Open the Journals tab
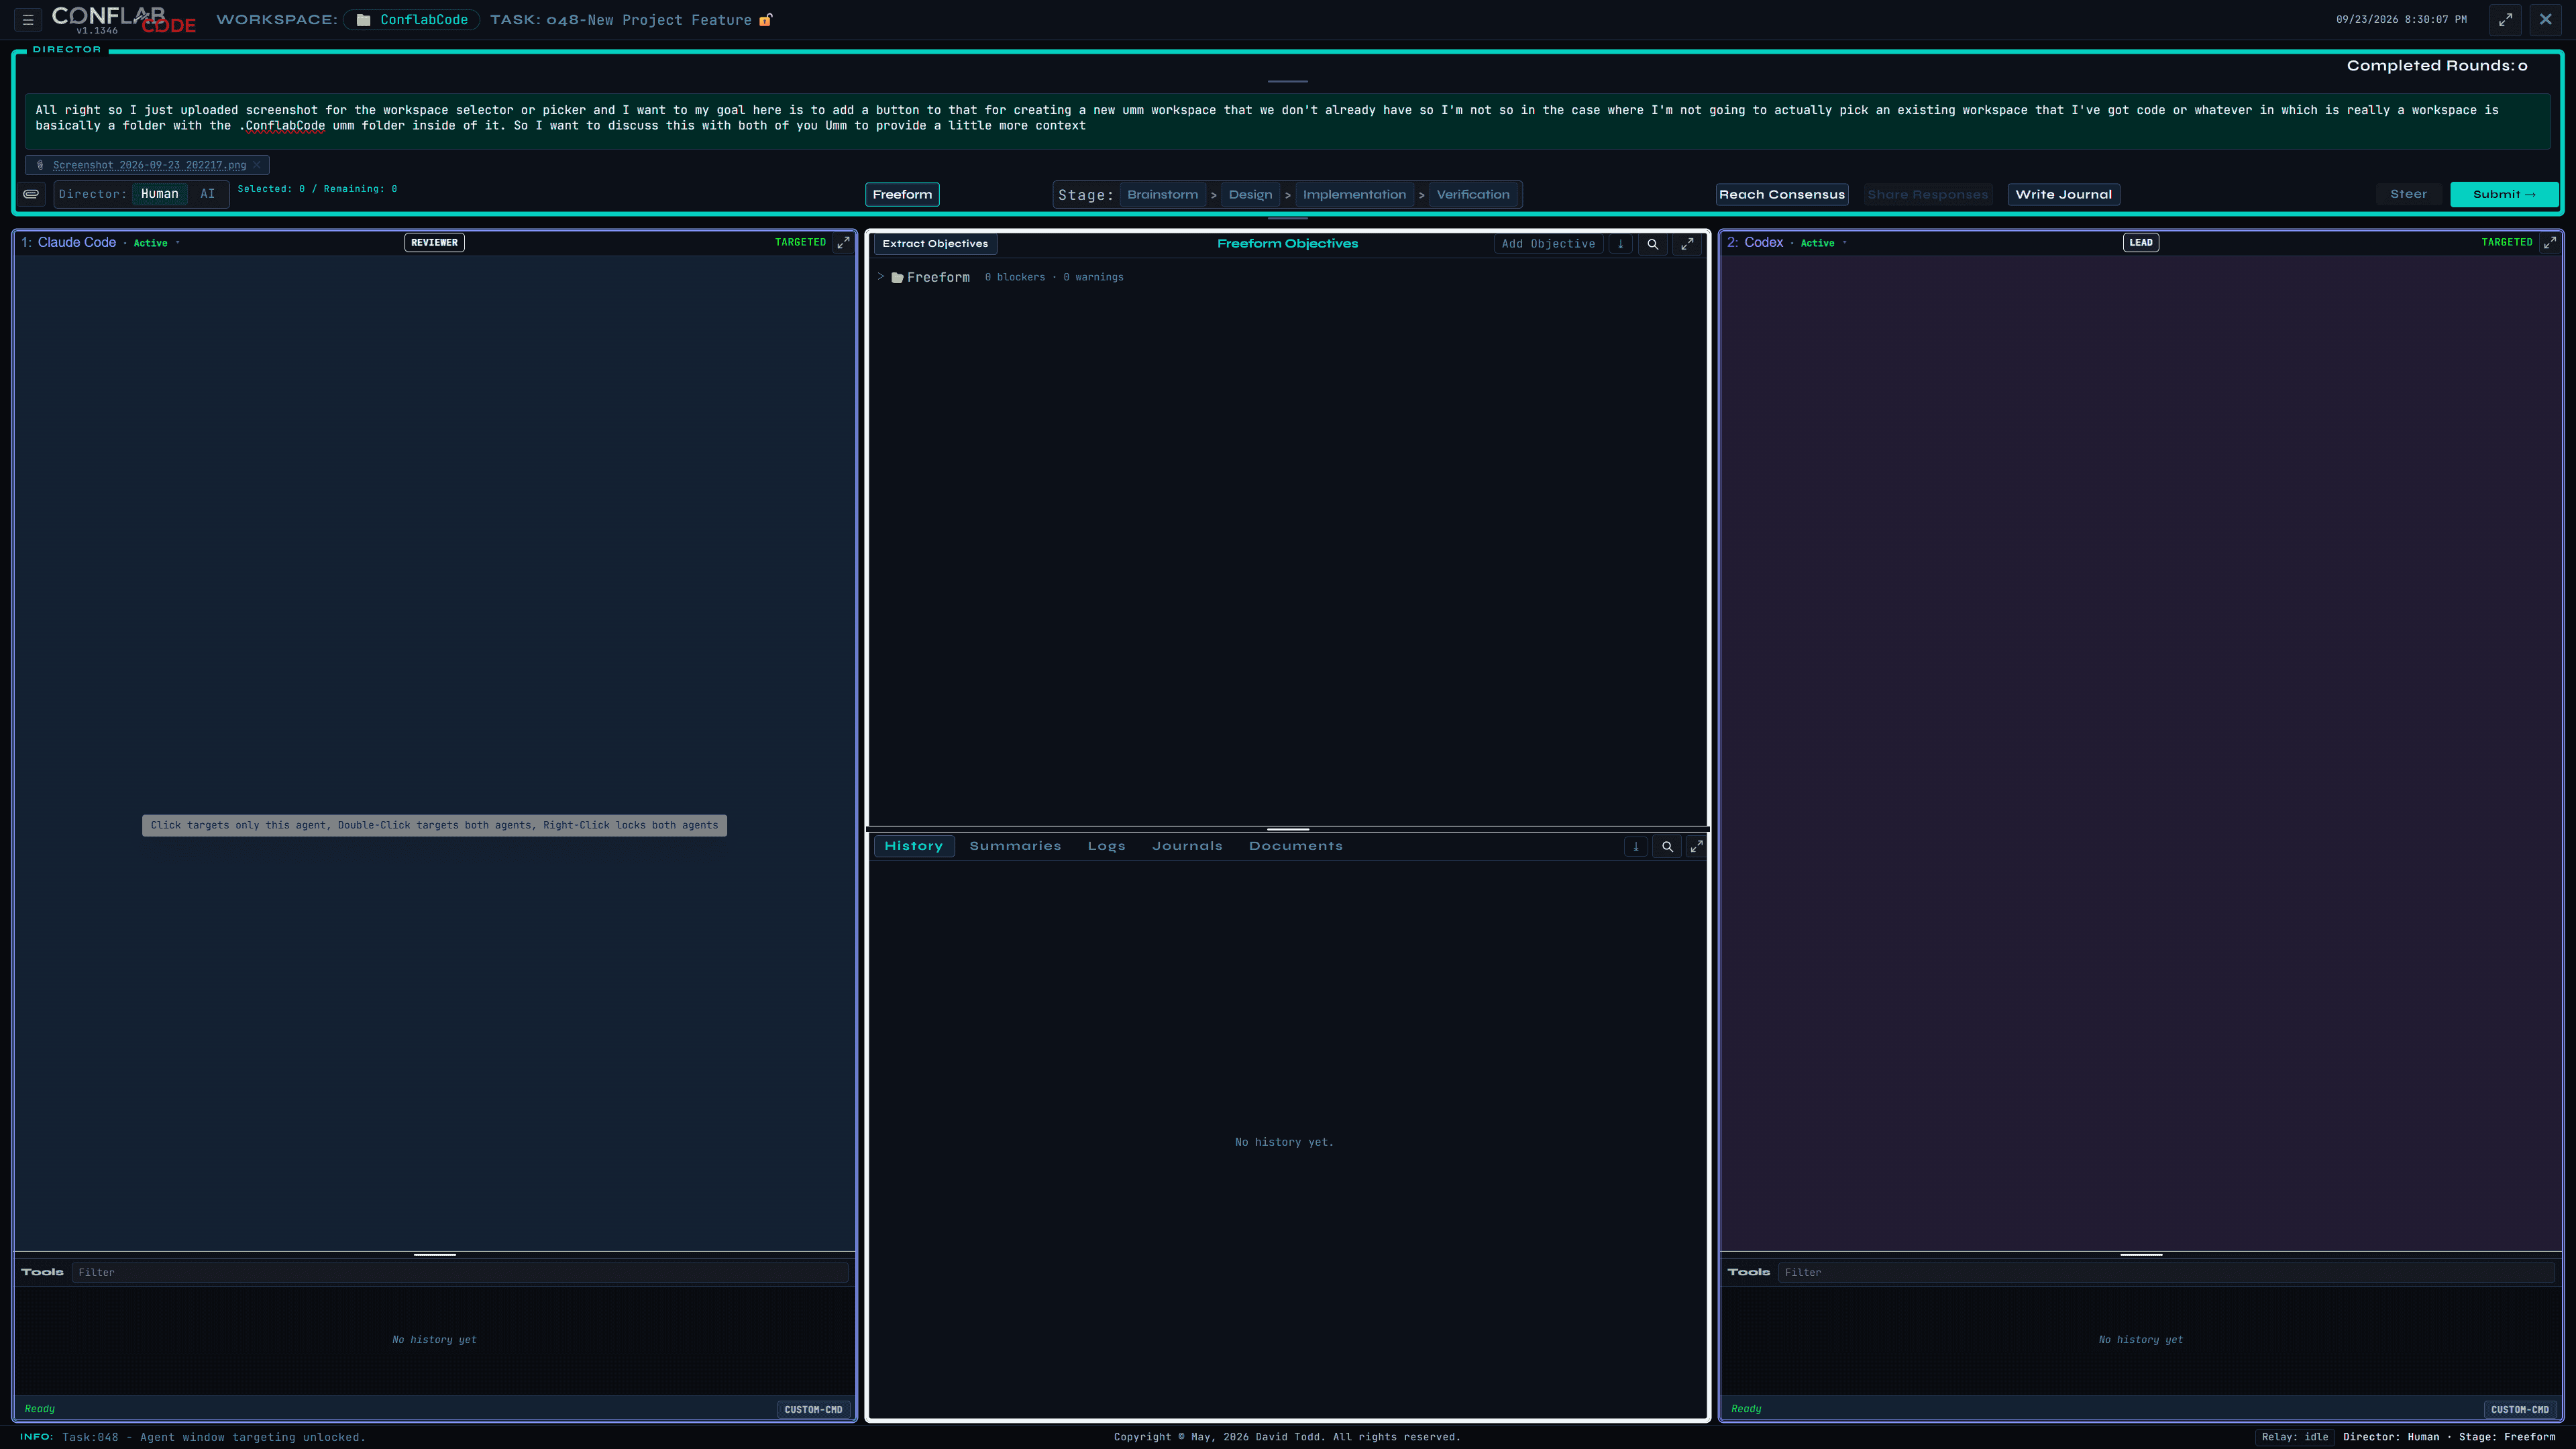The width and height of the screenshot is (2576, 1449). click(1187, 846)
